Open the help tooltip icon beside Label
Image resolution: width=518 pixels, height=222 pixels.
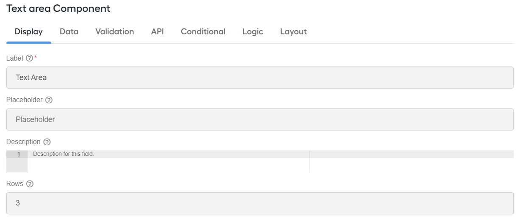pyautogui.click(x=29, y=58)
